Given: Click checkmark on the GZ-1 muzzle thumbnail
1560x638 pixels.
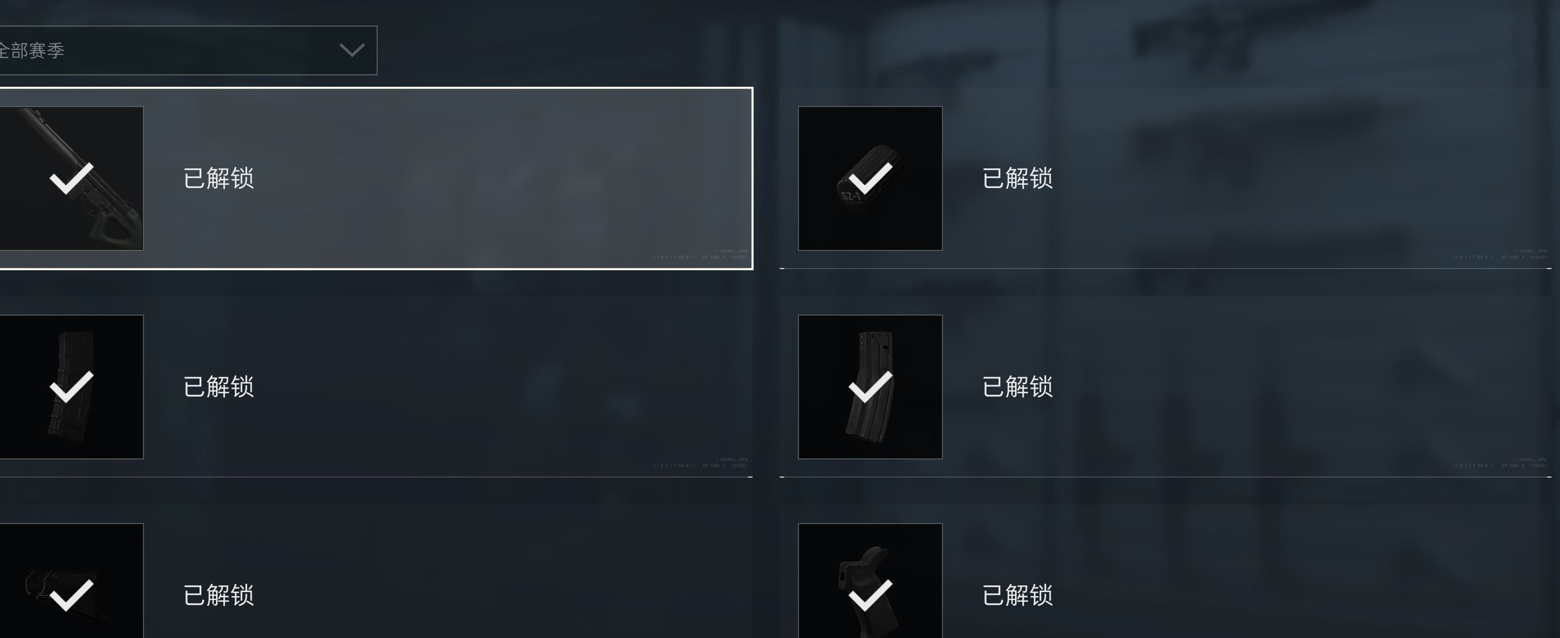Looking at the screenshot, I should click(870, 178).
